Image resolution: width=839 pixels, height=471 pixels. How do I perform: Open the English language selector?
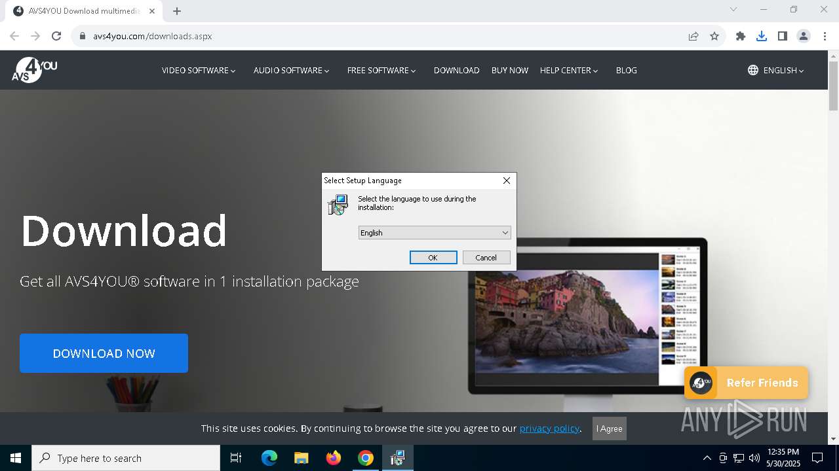[776, 70]
